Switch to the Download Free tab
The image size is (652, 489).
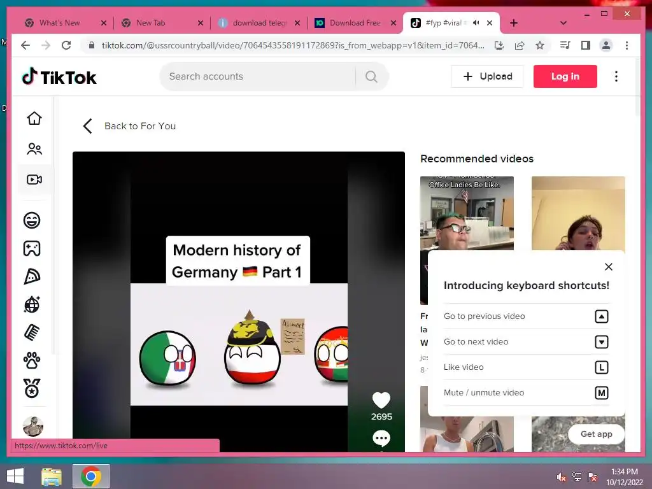355,23
